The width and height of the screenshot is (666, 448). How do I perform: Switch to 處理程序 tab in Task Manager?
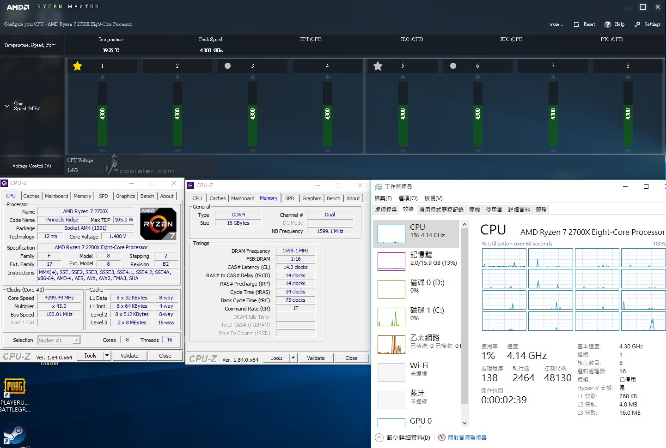386,210
